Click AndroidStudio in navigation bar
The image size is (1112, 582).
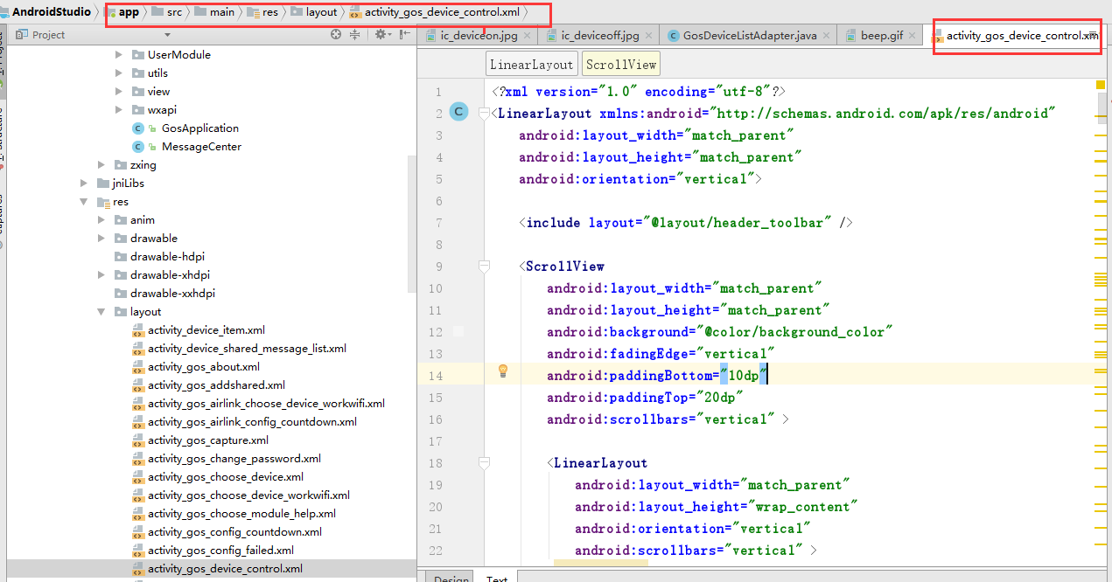pos(51,12)
